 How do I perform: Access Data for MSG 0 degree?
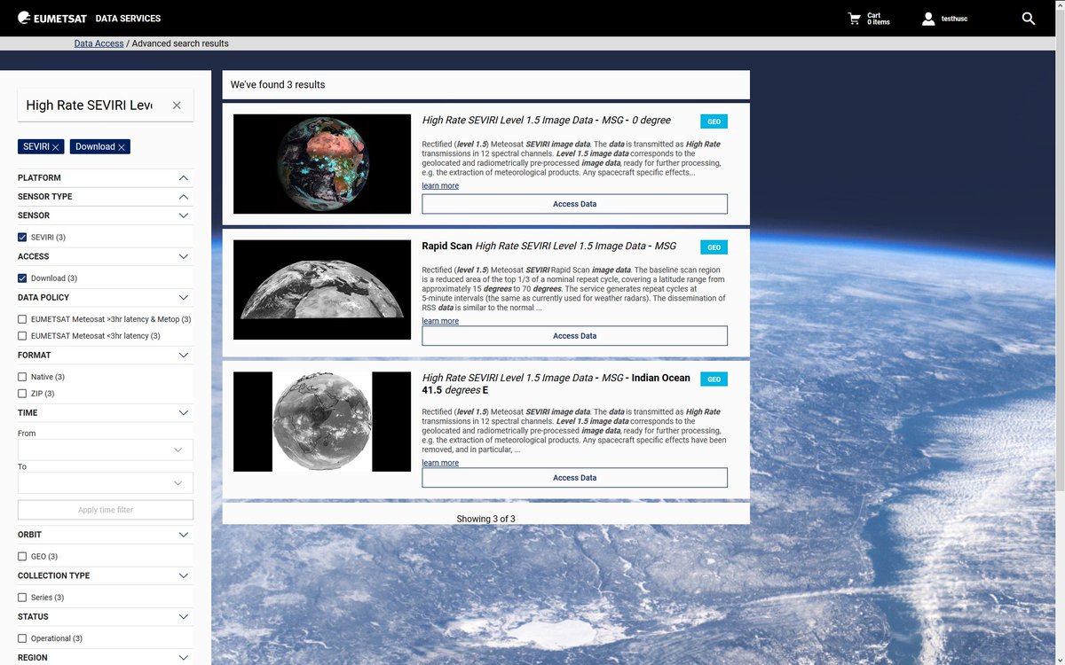tap(574, 204)
